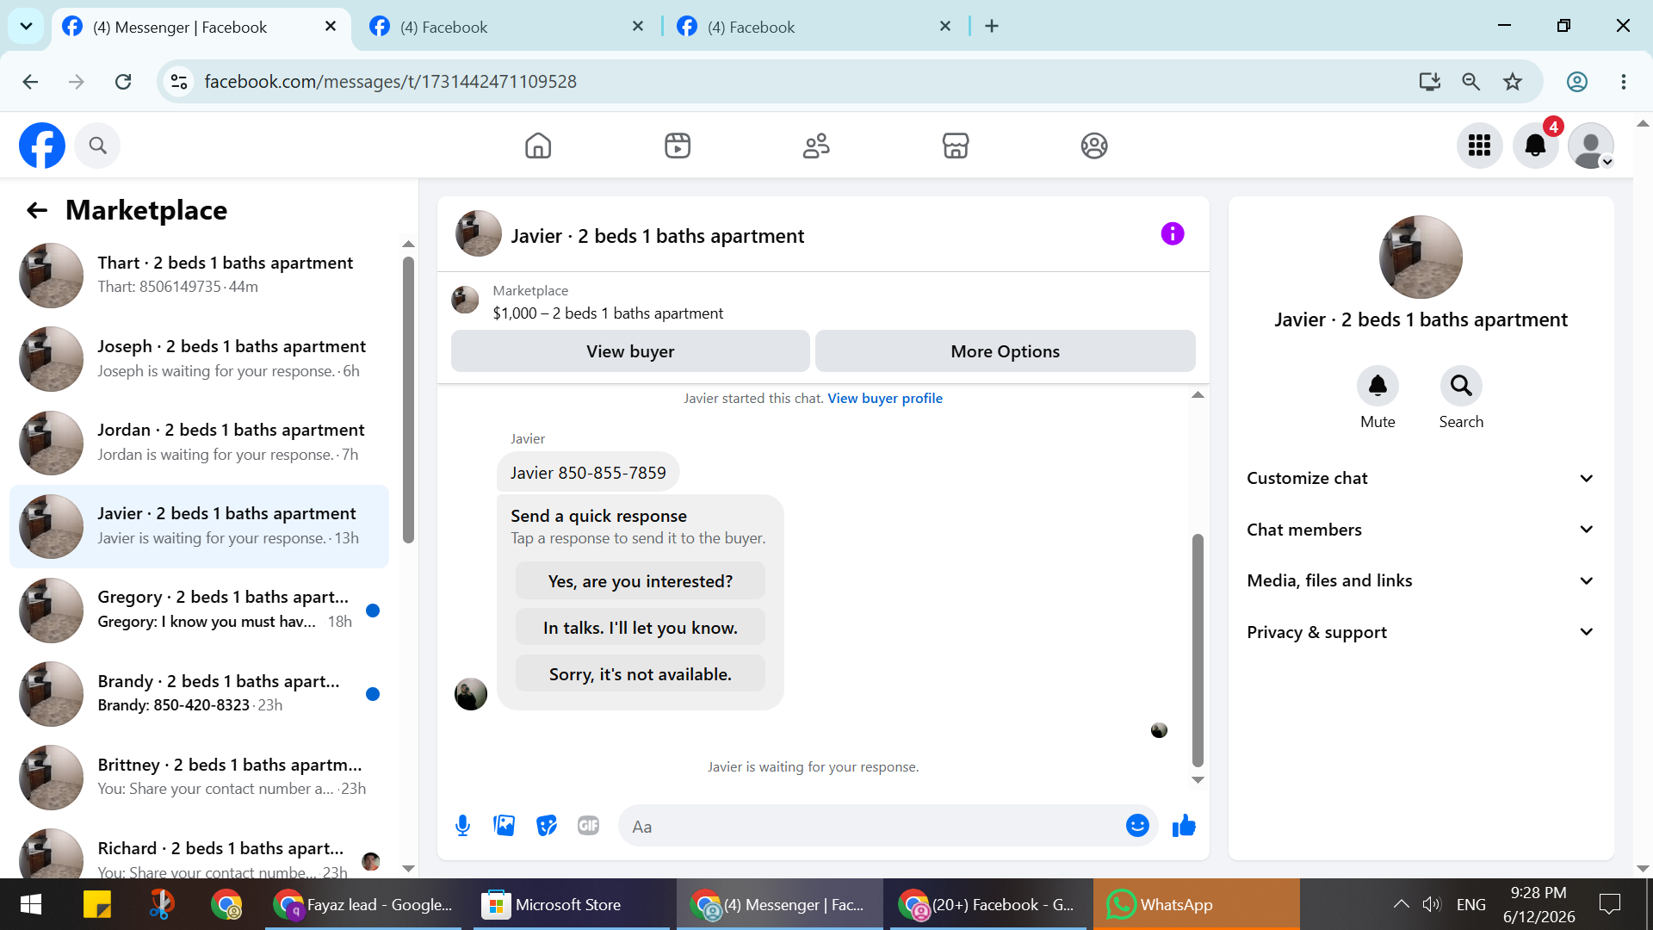The image size is (1653, 930).
Task: Send quick reply 'Sorry, it's not available.'
Action: click(640, 674)
